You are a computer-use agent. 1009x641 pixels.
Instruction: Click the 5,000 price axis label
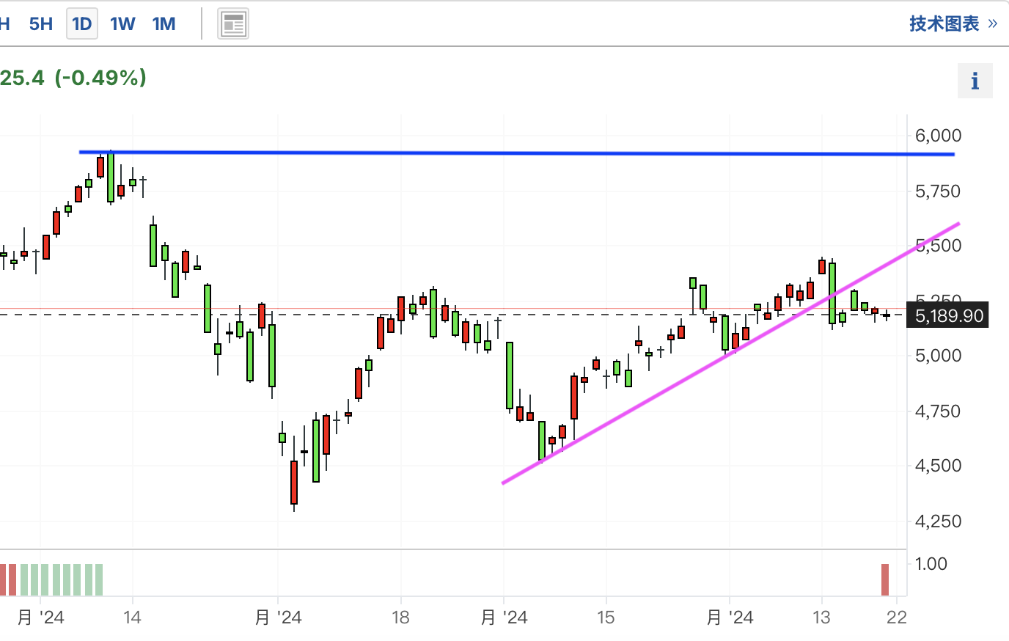938,356
